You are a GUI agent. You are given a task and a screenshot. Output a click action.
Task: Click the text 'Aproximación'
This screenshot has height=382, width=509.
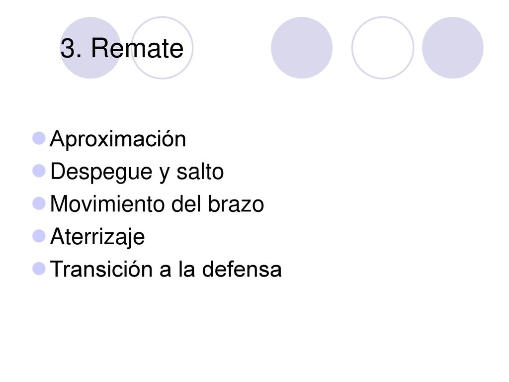(x=118, y=140)
